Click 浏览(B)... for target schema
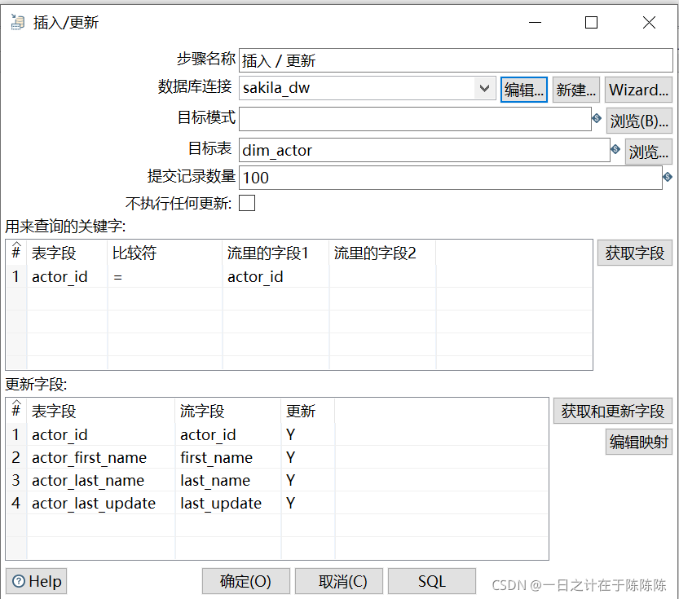The height and width of the screenshot is (599, 679). tap(639, 121)
